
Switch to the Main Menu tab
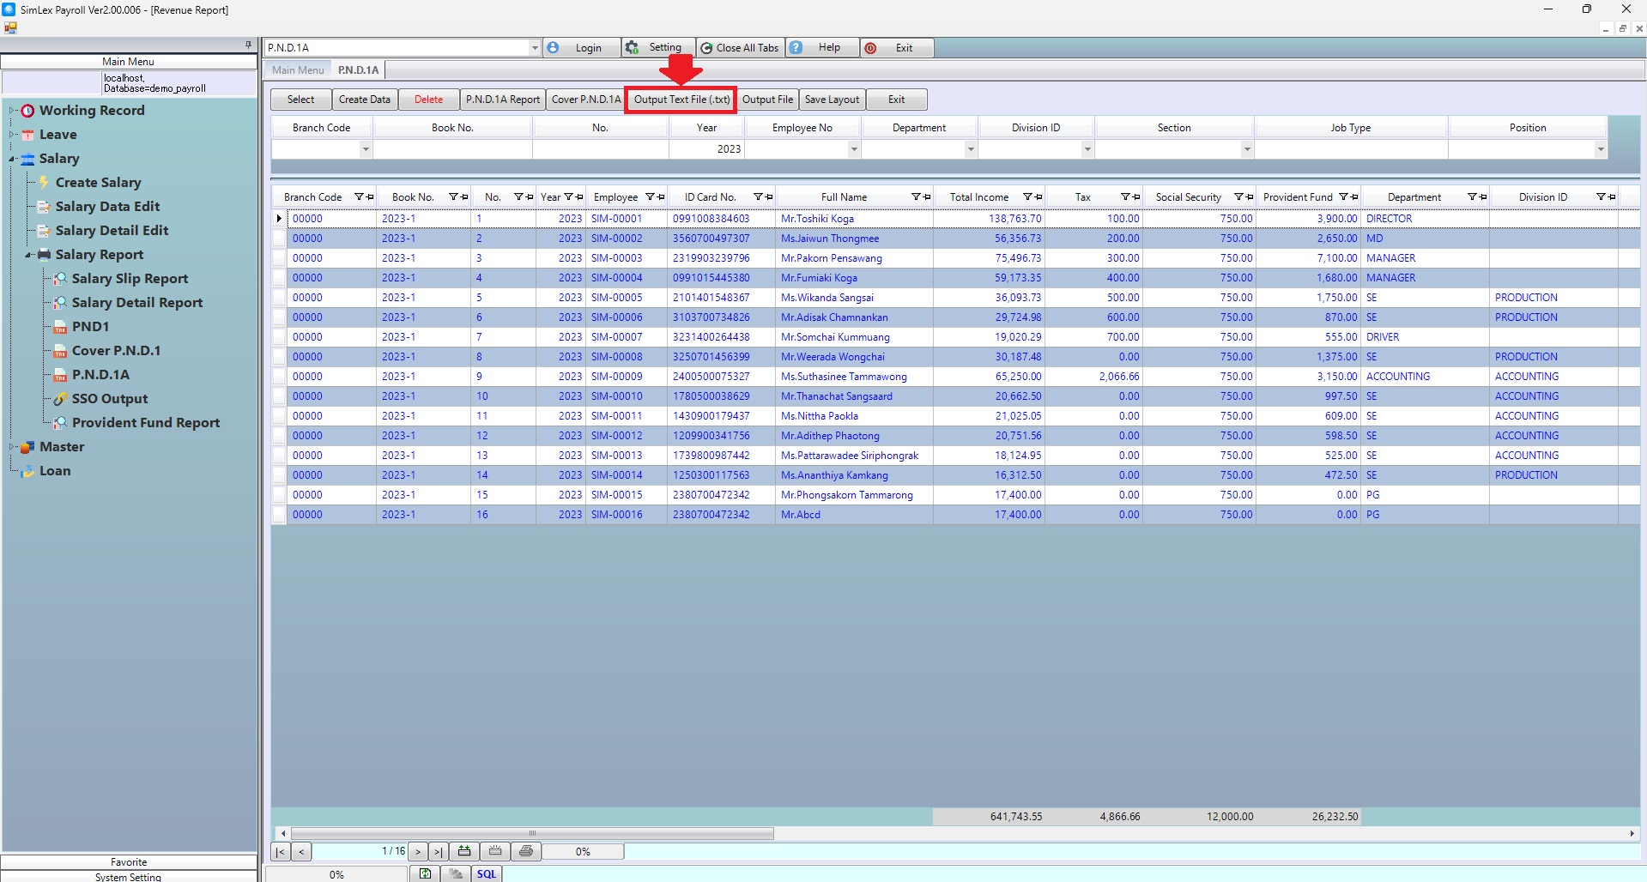[298, 70]
